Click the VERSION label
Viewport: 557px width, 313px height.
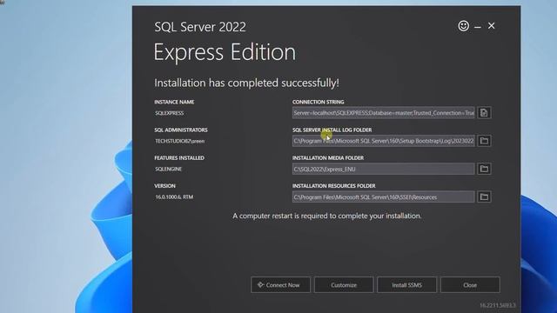coord(164,186)
